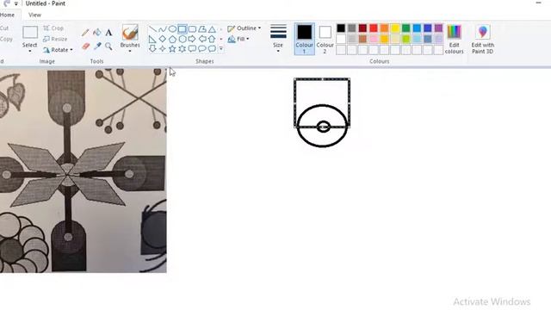Select the Colour picker eyedropper tool

(97, 46)
